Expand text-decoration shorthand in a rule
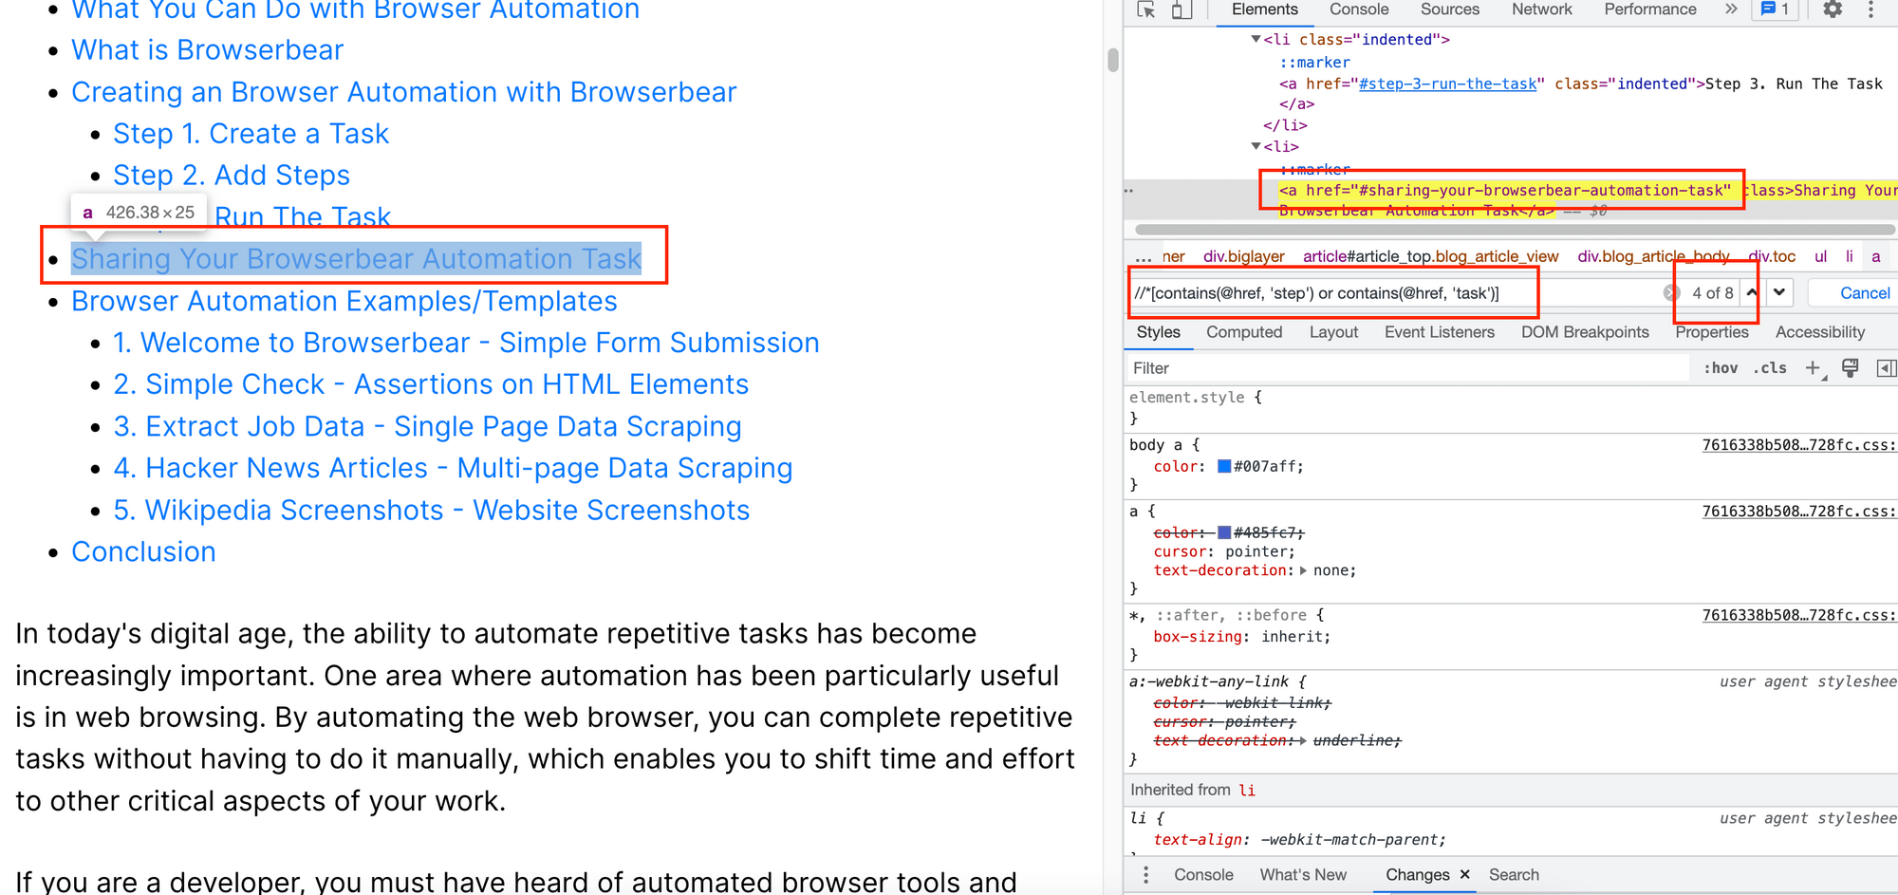The image size is (1898, 895). point(1303,571)
